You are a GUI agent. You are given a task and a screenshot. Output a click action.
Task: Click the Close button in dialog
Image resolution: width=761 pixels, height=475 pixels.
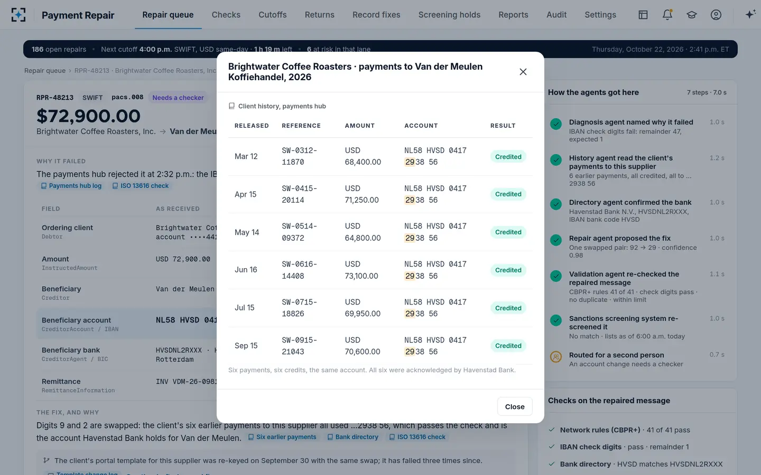pyautogui.click(x=515, y=406)
